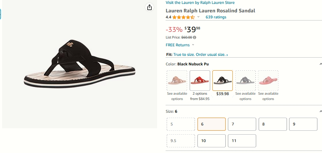Image resolution: width=322 pixels, height=153 pixels.
Task: Click the main black sandal product image
Action: pos(80,64)
